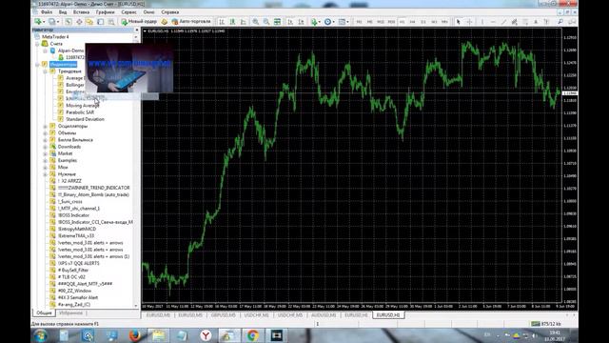The image size is (609, 343).
Task: Open the Вид menu
Action: pyautogui.click(x=63, y=12)
